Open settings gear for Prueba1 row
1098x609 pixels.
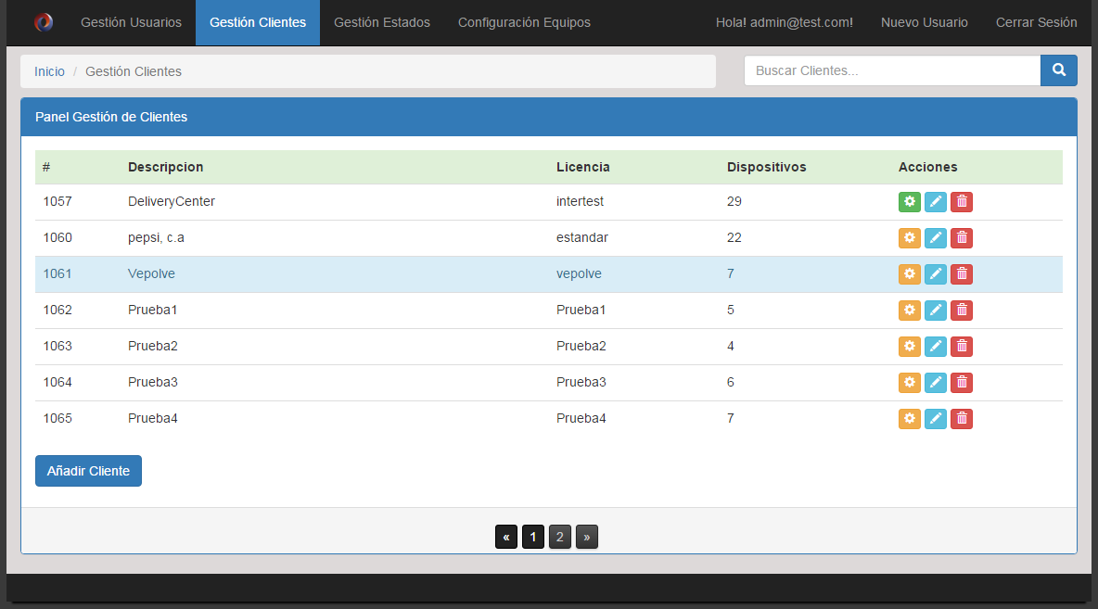pyautogui.click(x=909, y=311)
